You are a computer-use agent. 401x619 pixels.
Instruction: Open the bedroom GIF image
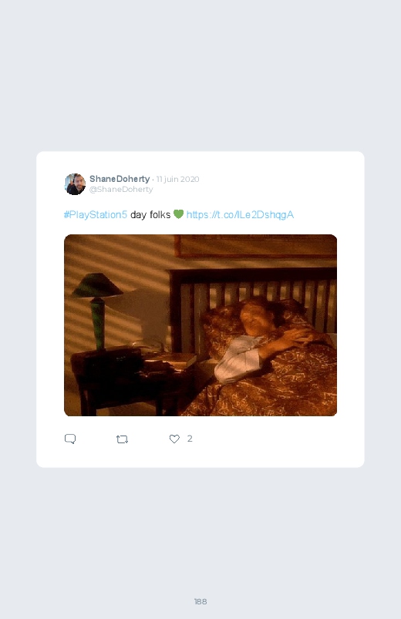tap(200, 325)
